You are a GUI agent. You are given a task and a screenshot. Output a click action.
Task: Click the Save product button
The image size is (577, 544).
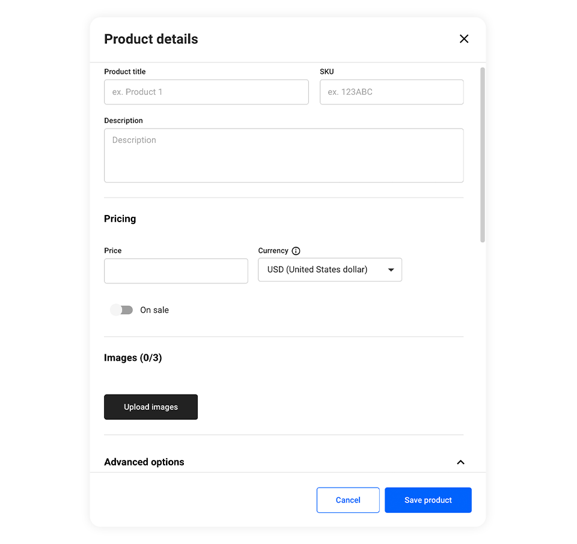pos(428,500)
